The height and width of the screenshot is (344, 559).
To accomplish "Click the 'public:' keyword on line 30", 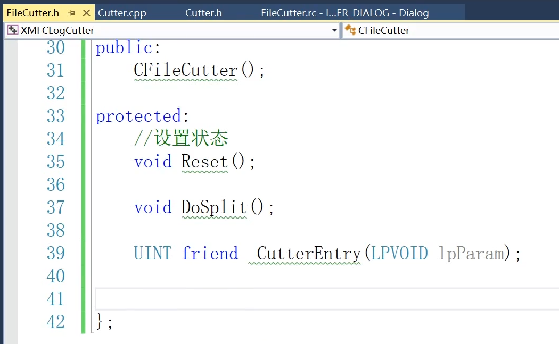I will point(128,48).
